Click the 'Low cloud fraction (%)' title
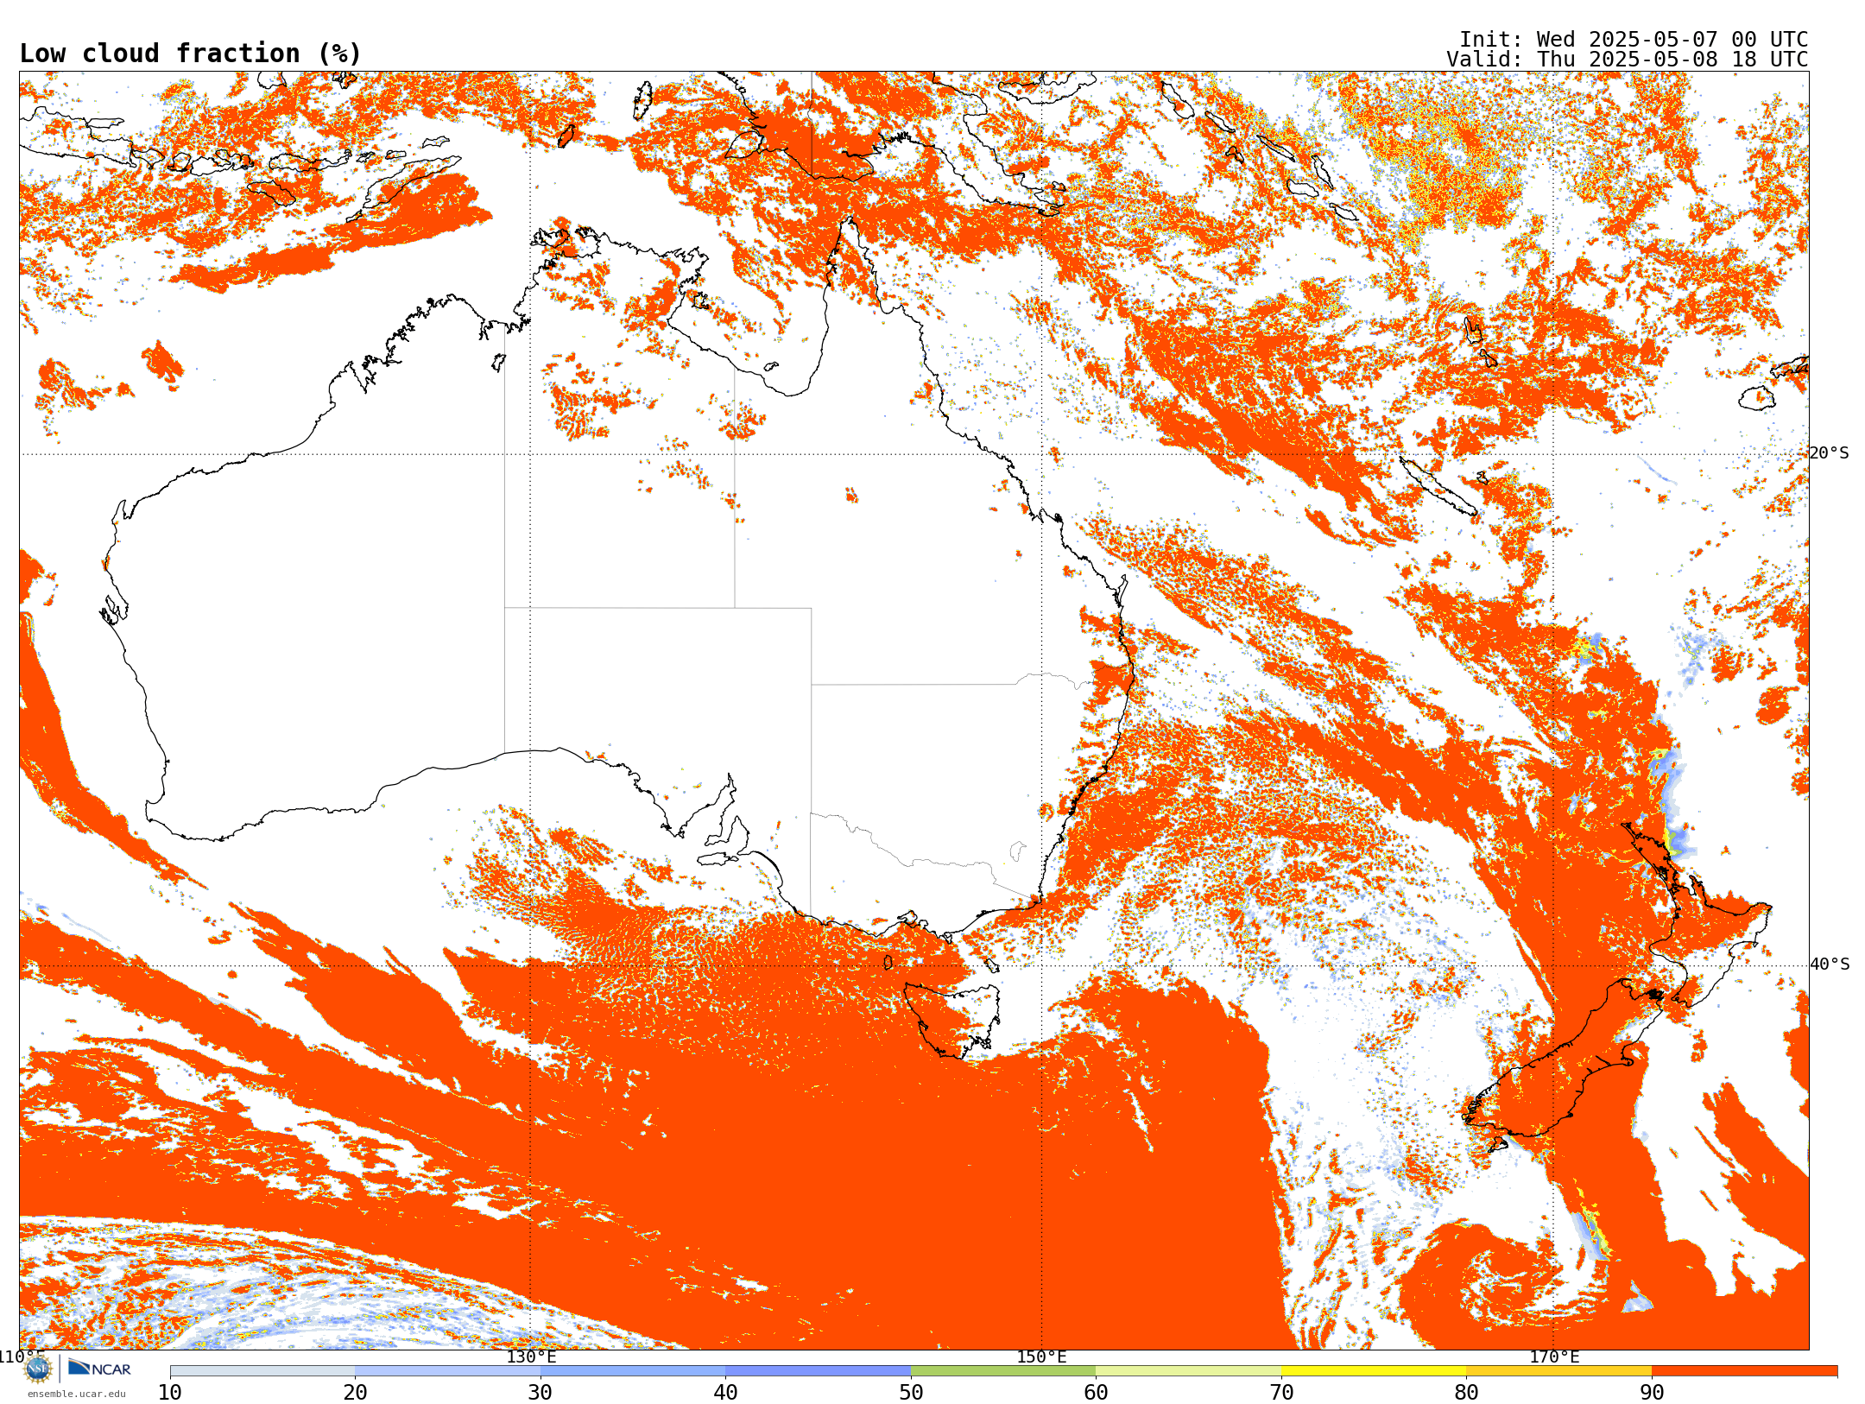This screenshot has height=1404, width=1865. 190,54
